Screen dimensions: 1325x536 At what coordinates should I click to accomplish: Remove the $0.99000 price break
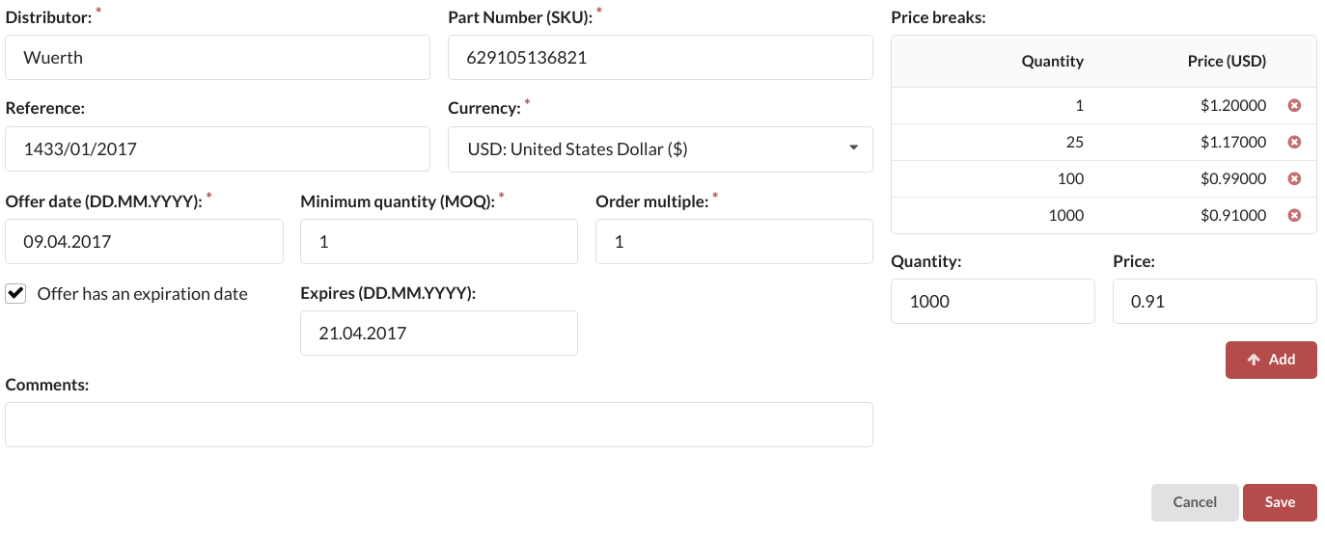pyautogui.click(x=1294, y=178)
